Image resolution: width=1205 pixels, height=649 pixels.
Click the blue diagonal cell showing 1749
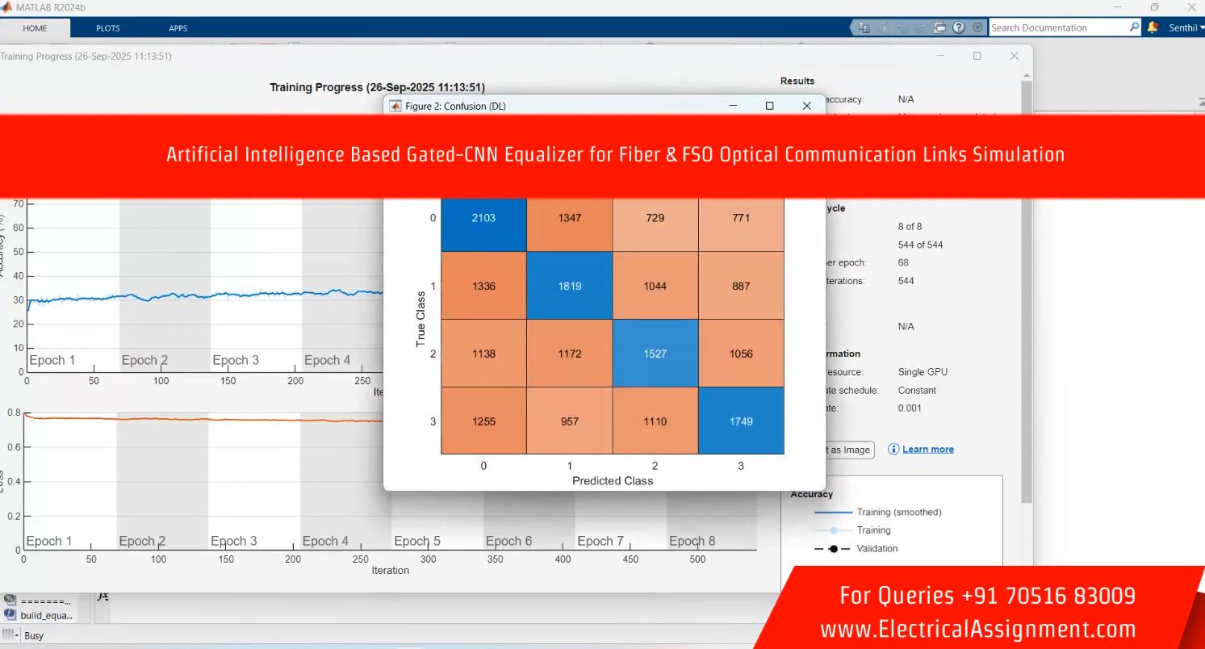click(x=740, y=421)
